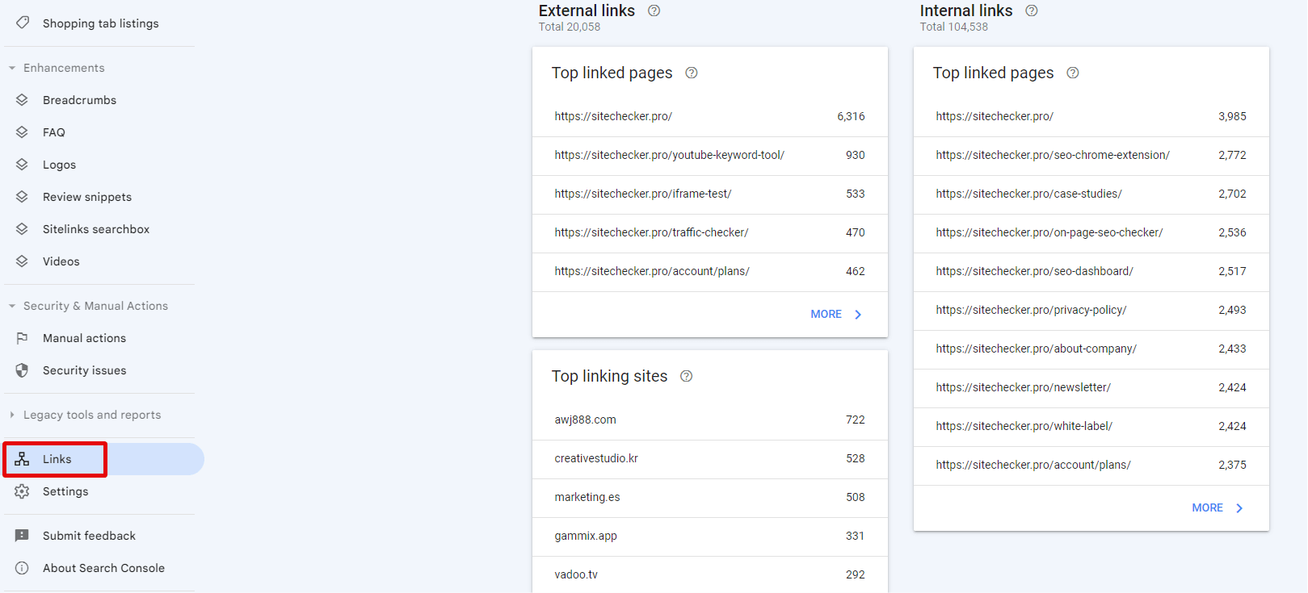Select linking site marketing.es

pyautogui.click(x=710, y=497)
